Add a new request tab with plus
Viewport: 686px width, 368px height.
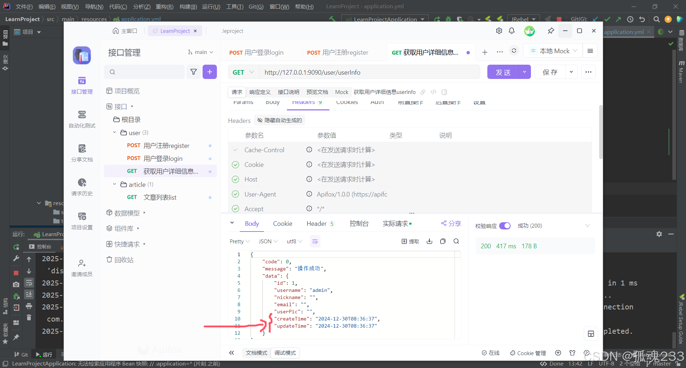point(485,52)
